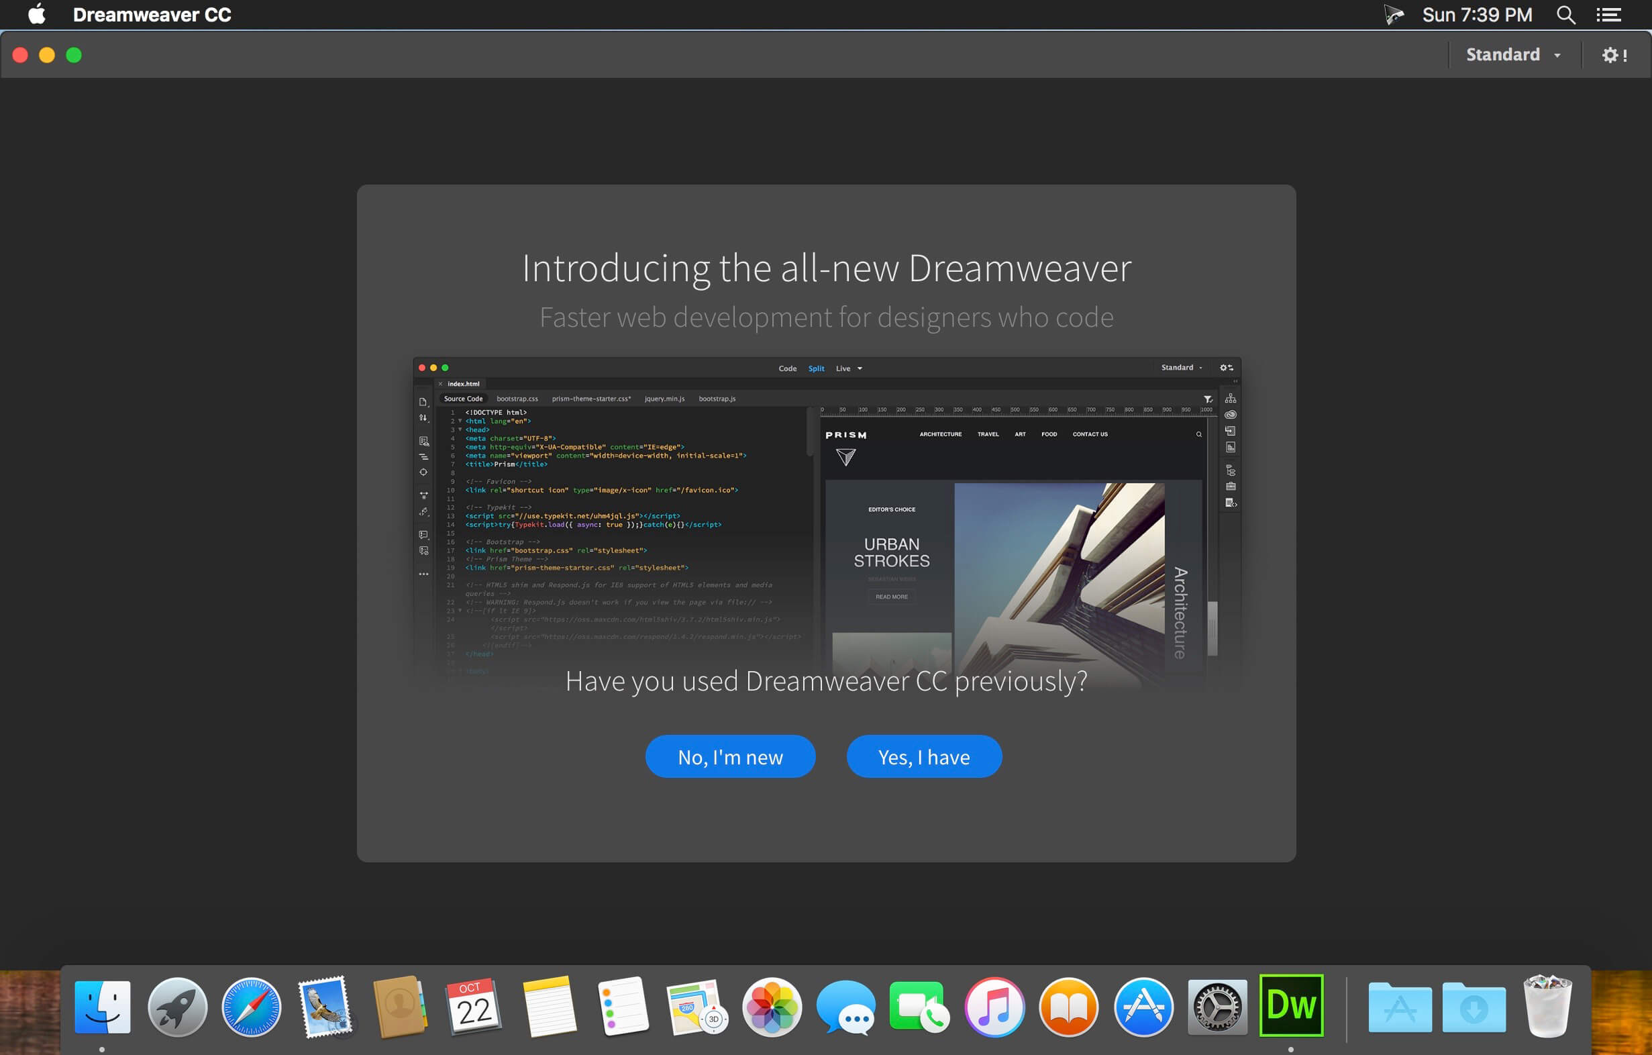Image resolution: width=1652 pixels, height=1055 pixels.
Task: Minimize the Dreamweaver window with yellow button
Action: [x=47, y=55]
